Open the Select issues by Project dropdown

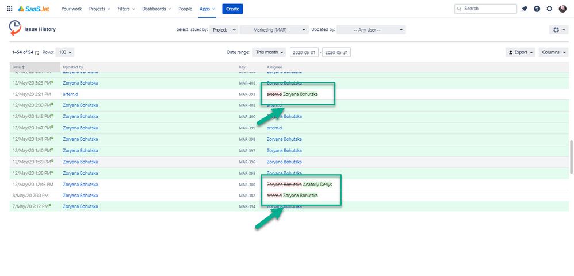tap(224, 30)
